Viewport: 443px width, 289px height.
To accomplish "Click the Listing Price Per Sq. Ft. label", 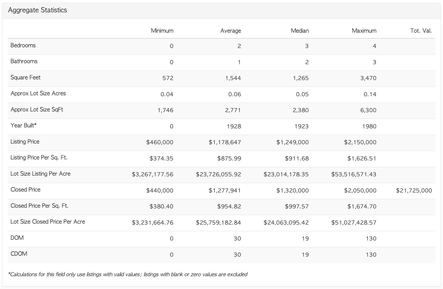I will pos(39,158).
